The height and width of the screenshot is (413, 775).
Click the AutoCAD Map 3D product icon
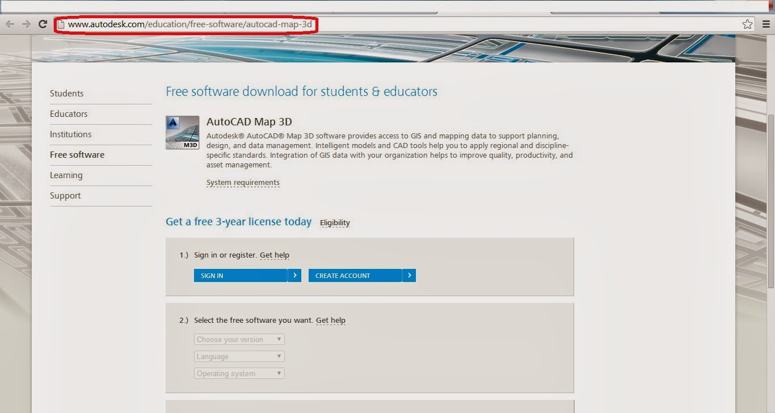[182, 132]
